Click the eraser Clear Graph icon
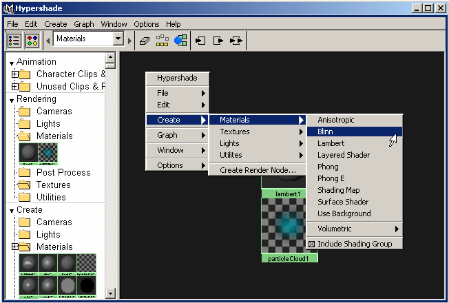This screenshot has height=303, width=449. click(x=145, y=41)
